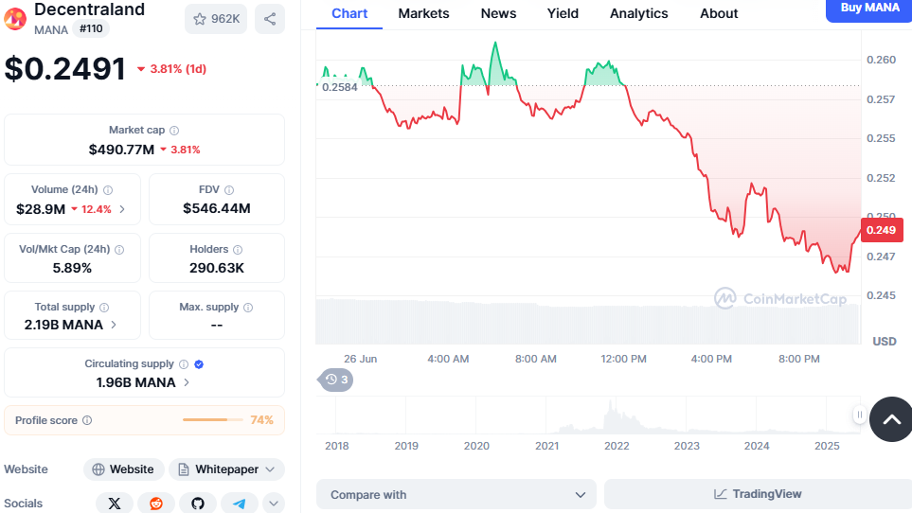This screenshot has width=912, height=513.
Task: Switch to the Analytics tab
Action: coord(638,13)
